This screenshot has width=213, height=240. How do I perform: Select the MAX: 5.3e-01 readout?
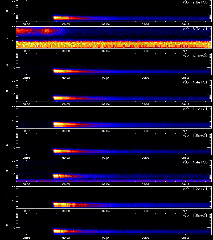pyautogui.click(x=195, y=29)
